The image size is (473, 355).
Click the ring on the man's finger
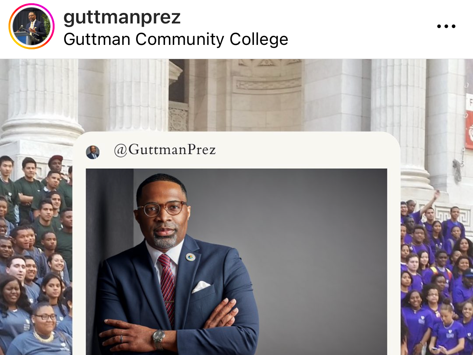pos(122,339)
